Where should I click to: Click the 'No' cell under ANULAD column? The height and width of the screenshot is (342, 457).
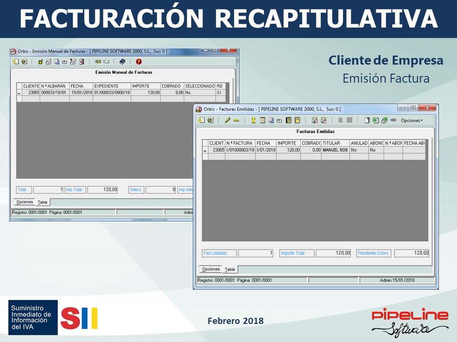point(359,150)
